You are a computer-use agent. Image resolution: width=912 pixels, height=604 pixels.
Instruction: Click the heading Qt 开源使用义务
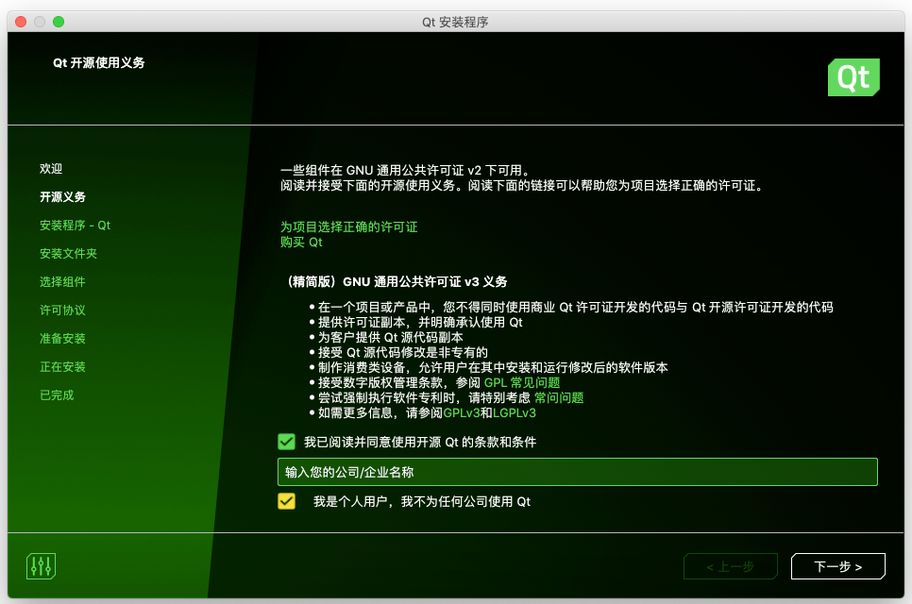pos(99,63)
